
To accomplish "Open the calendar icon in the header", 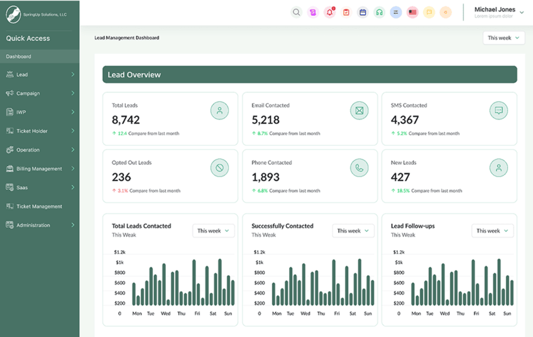I will pyautogui.click(x=363, y=12).
